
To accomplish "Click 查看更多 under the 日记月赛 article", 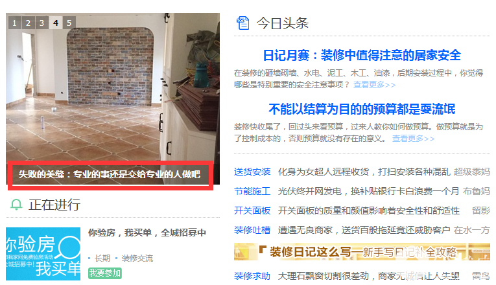I will tap(374, 85).
